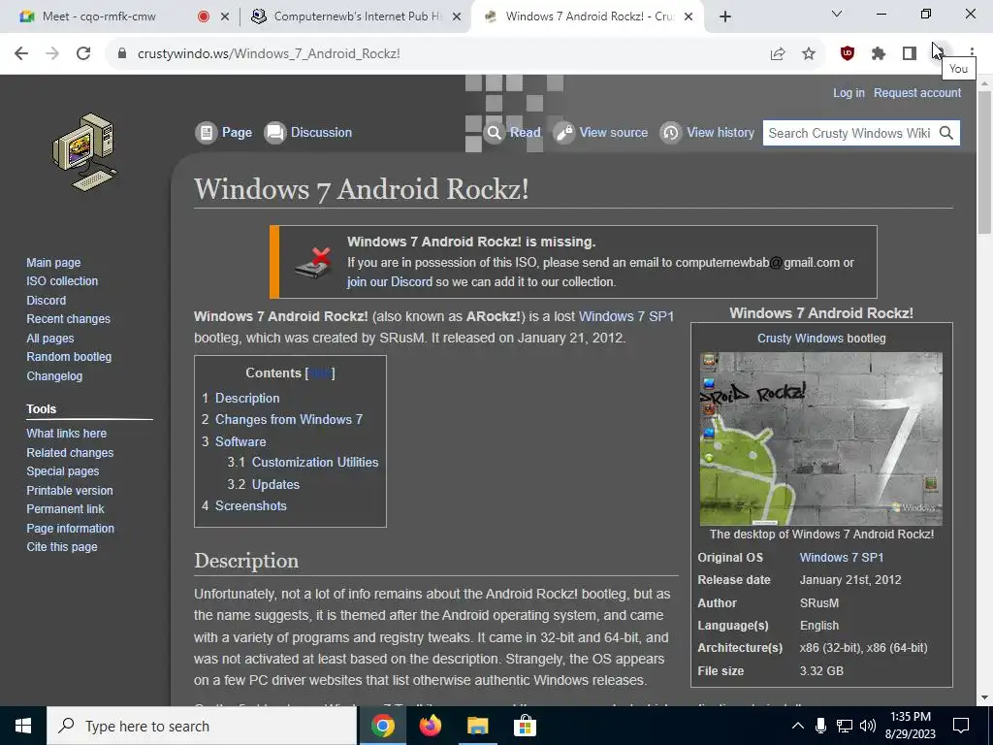Close the Meet cqo-rmfk-cmw tab
Image resolution: width=993 pixels, height=745 pixels.
[224, 17]
